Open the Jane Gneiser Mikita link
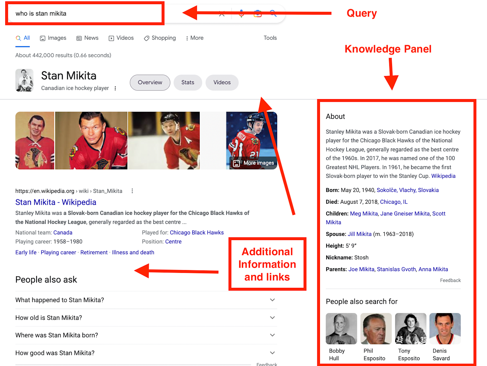The width and height of the screenshot is (487, 366). pyautogui.click(x=405, y=213)
